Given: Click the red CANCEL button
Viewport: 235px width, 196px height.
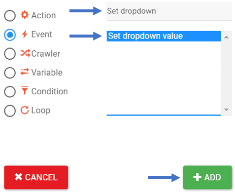Looking at the screenshot, I should click(x=36, y=177).
